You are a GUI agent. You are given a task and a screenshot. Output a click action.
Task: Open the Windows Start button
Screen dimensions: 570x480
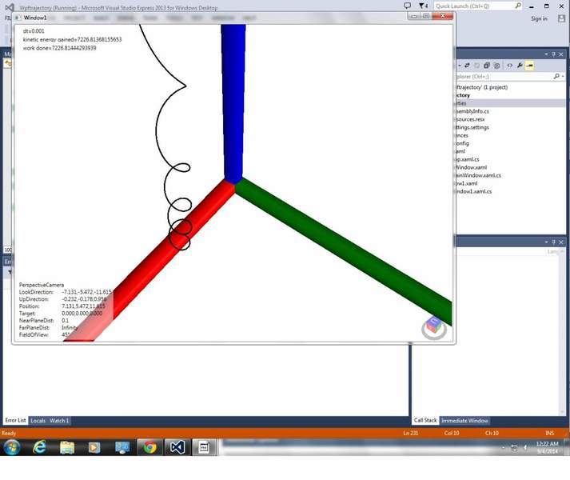point(14,447)
